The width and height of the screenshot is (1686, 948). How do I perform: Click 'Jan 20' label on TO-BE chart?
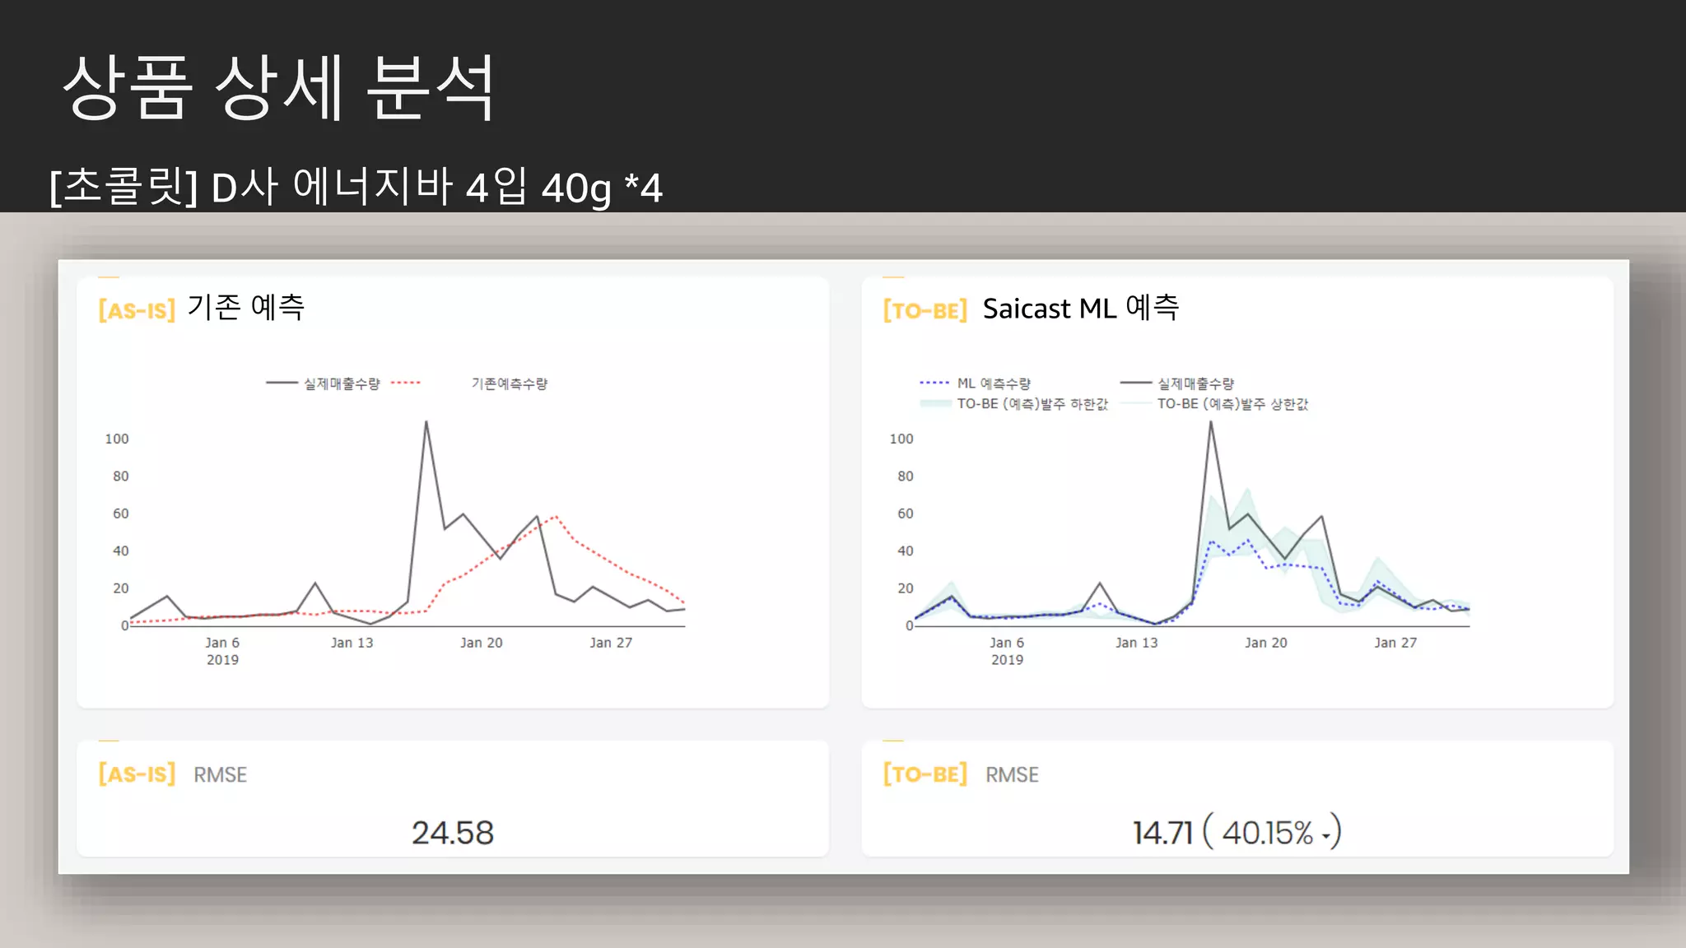coord(1265,643)
